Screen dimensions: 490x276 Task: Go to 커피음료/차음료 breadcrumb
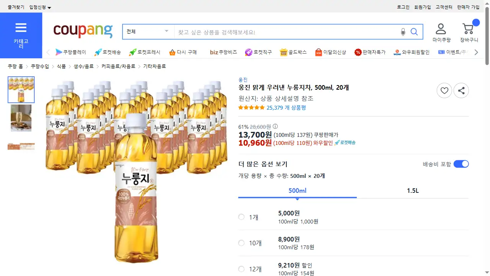point(118,66)
